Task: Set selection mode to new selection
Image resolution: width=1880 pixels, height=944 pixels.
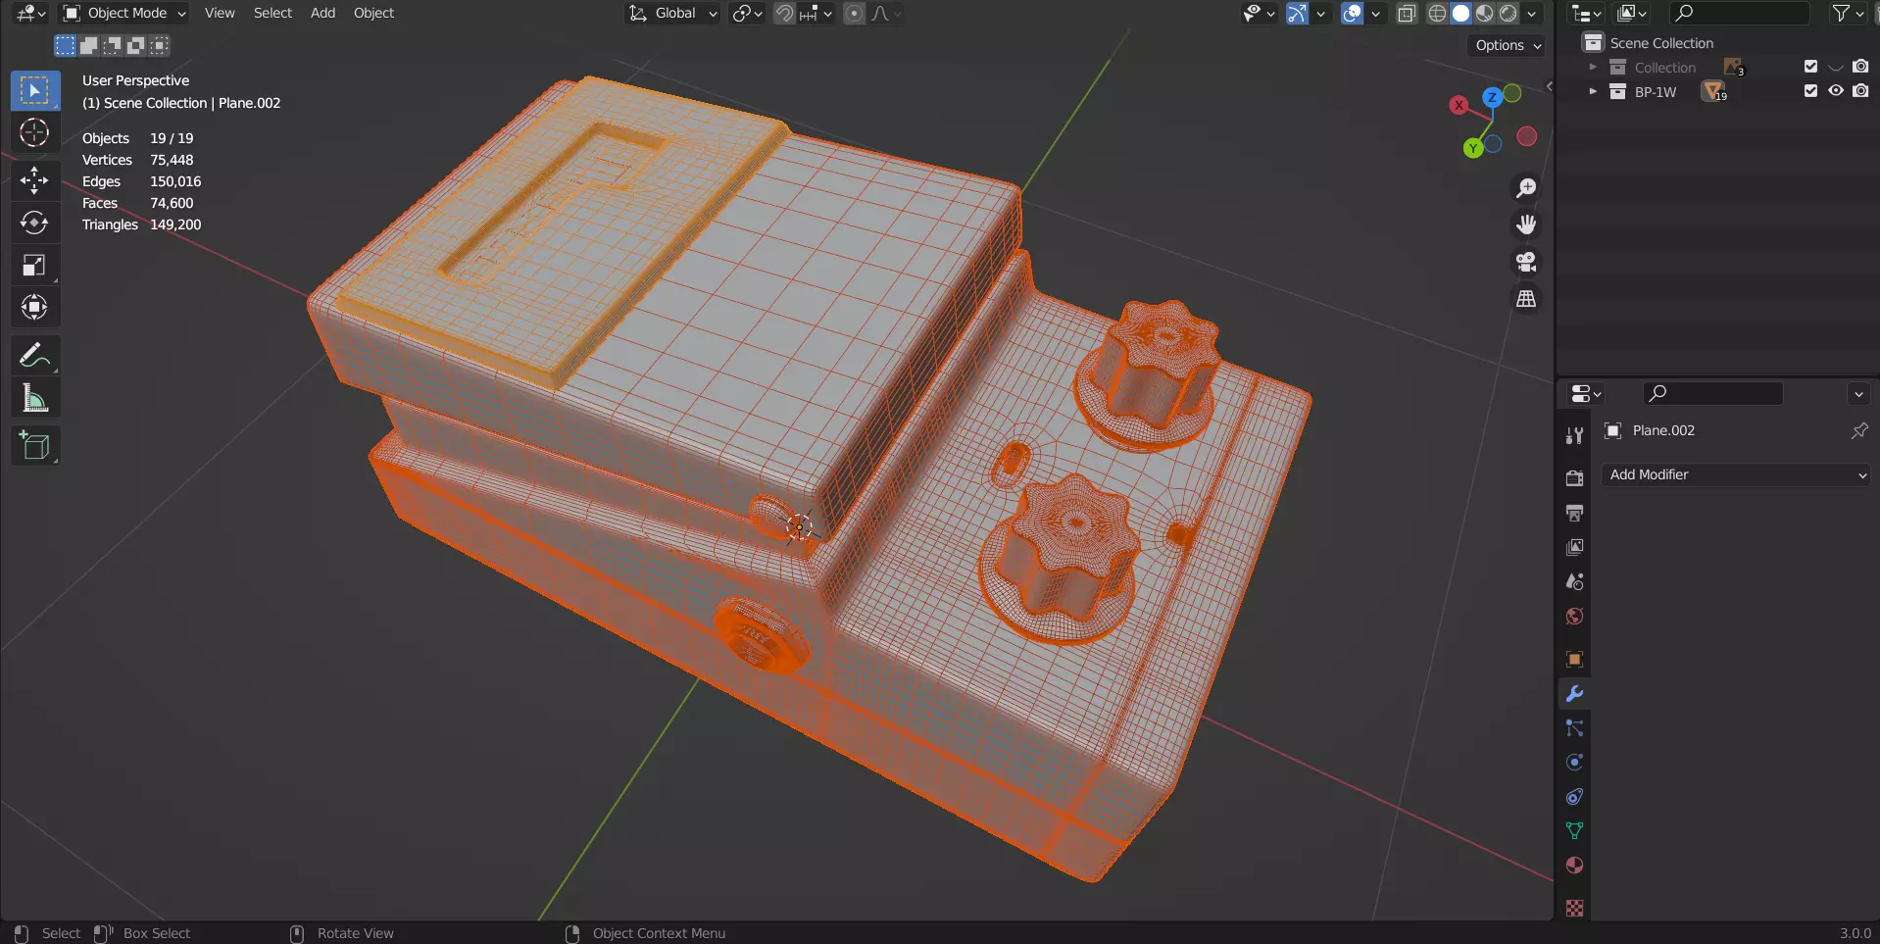Action: (x=65, y=45)
